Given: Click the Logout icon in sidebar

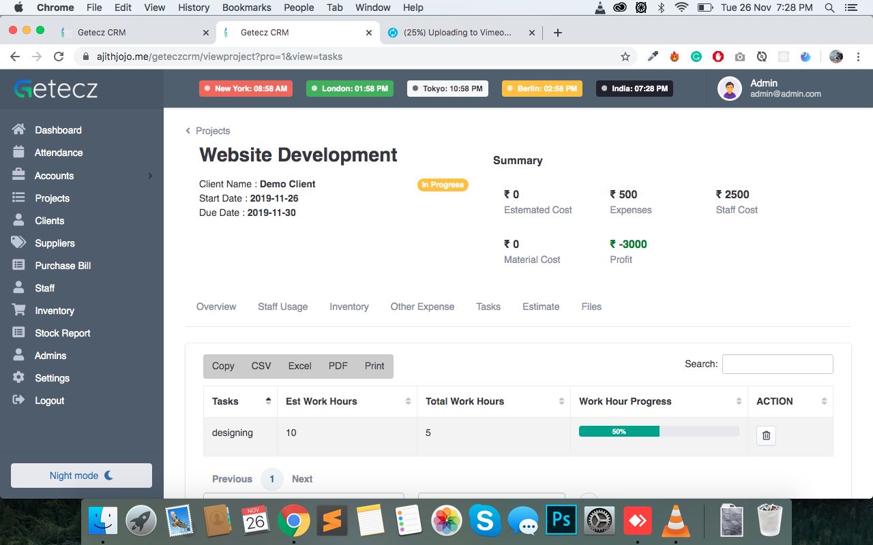Looking at the screenshot, I should (19, 401).
